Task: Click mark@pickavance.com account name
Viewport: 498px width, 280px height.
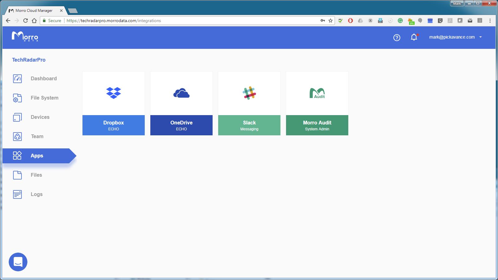Action: coord(452,37)
